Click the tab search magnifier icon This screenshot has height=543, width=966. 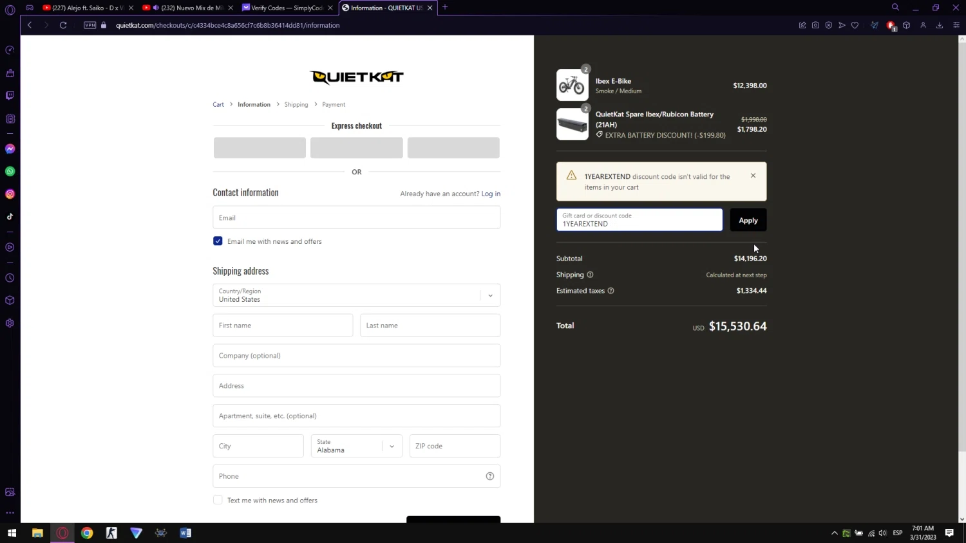[x=895, y=7]
